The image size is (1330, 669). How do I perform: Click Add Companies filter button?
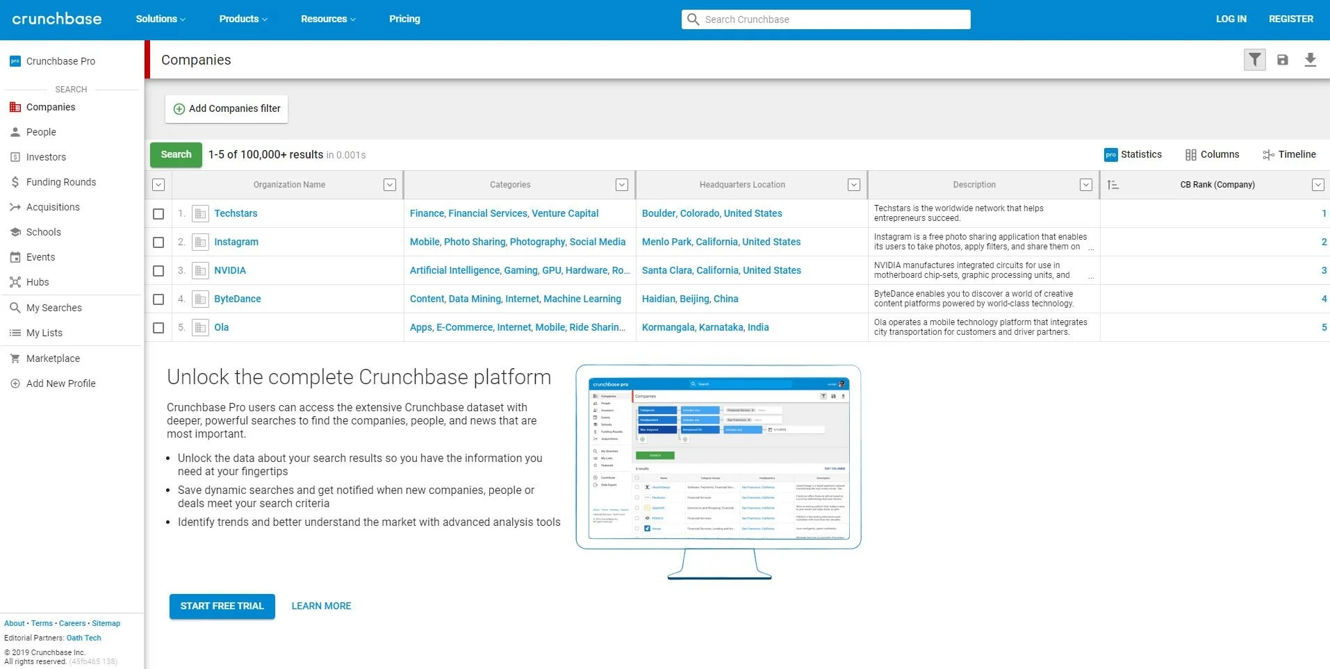[x=227, y=109]
